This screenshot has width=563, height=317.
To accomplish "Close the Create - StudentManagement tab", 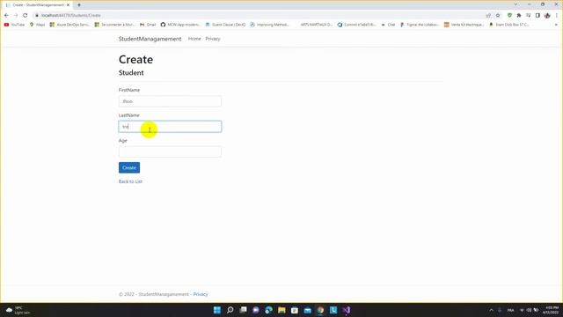I will 68,5.
